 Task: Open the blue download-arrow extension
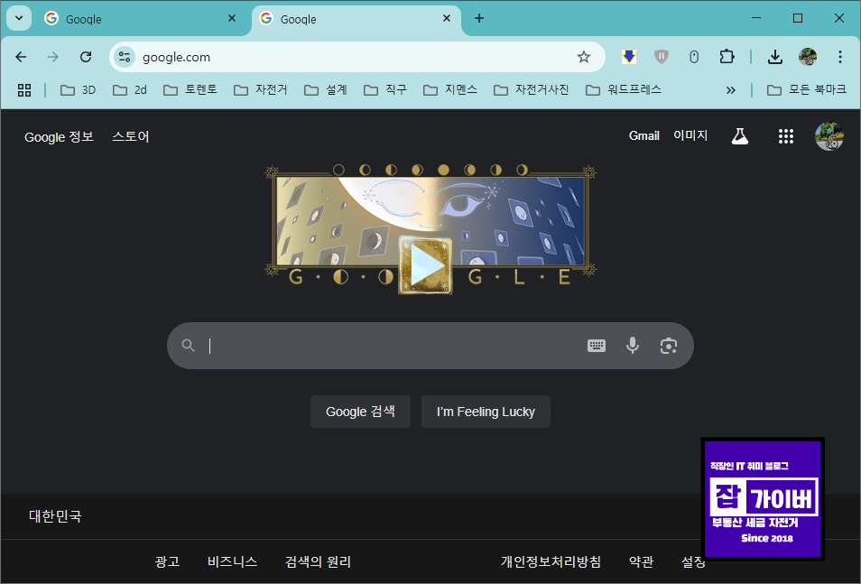pyautogui.click(x=629, y=57)
